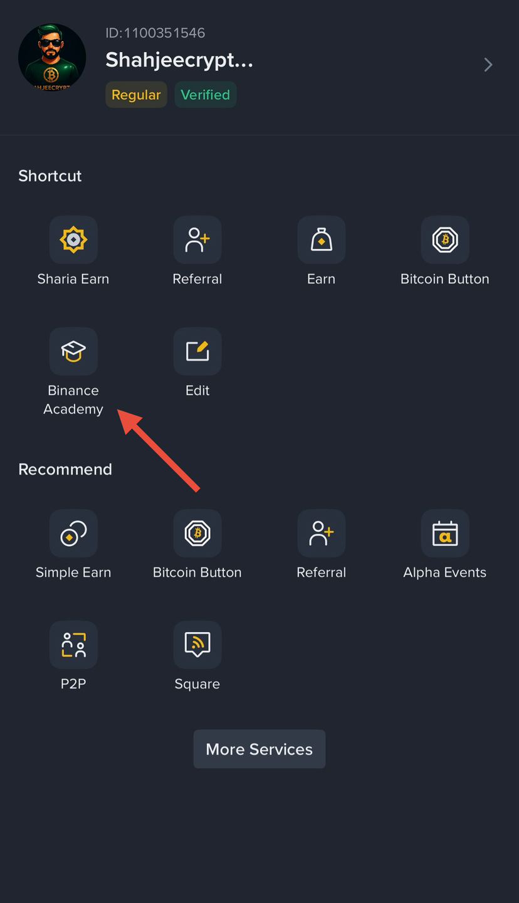The image size is (519, 903).
Task: Tap the profile avatar picture
Action: [x=52, y=58]
